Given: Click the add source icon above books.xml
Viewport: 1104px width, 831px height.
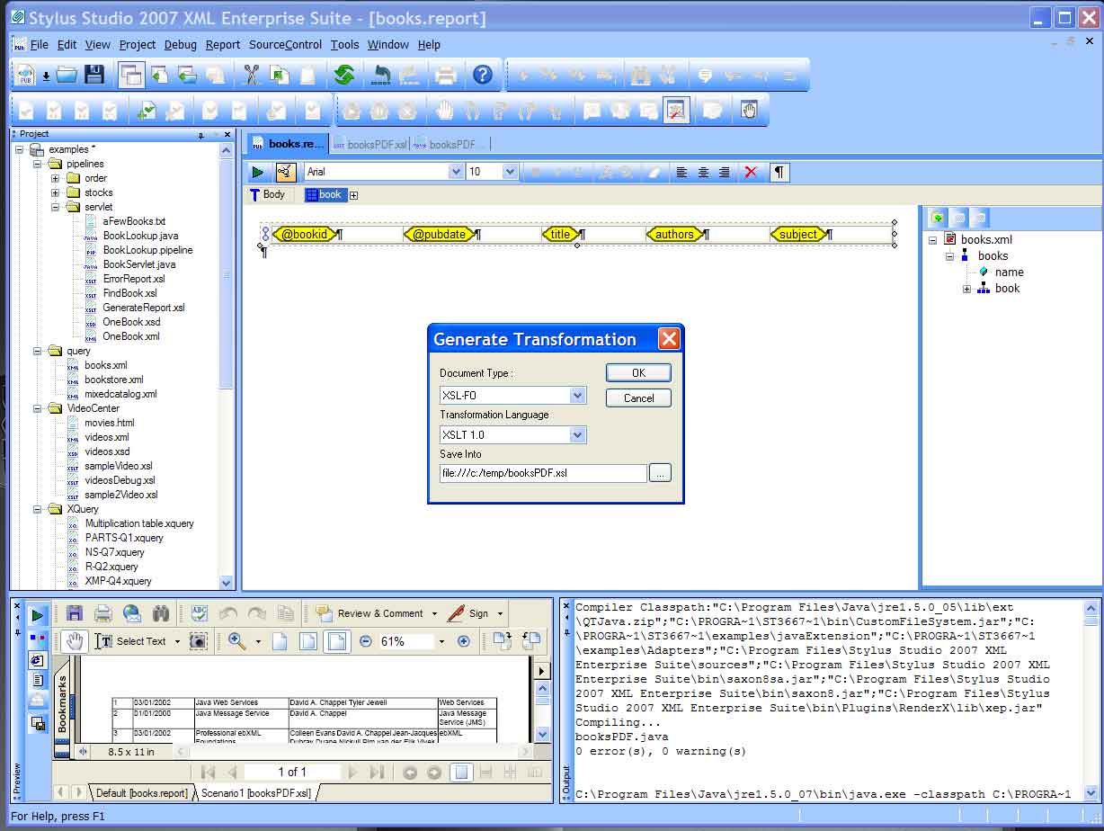Looking at the screenshot, I should [938, 218].
